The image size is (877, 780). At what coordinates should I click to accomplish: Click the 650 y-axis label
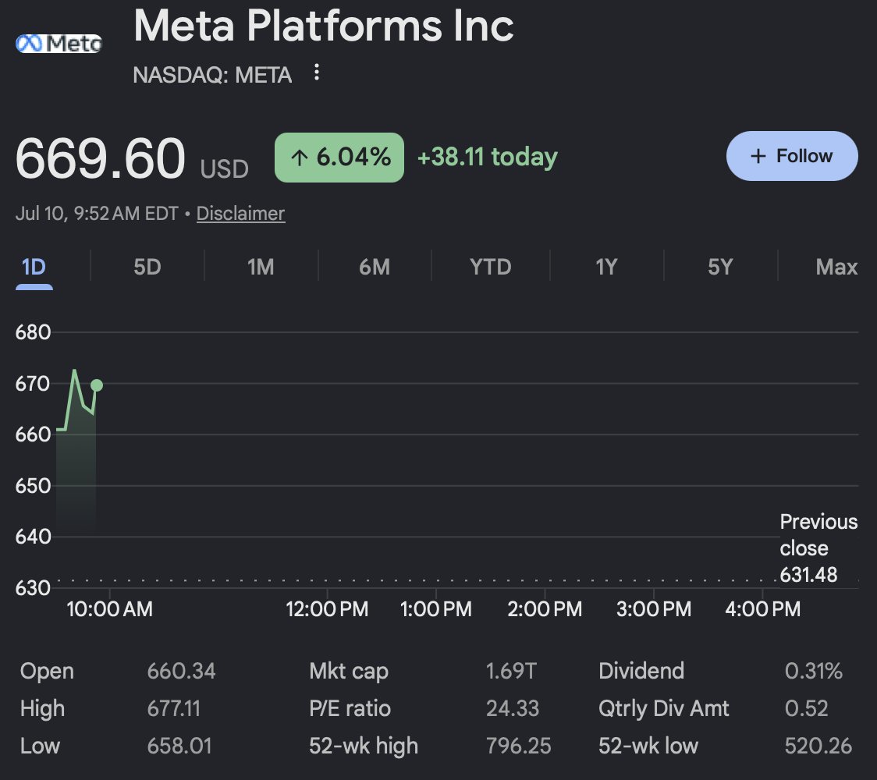pos(33,486)
